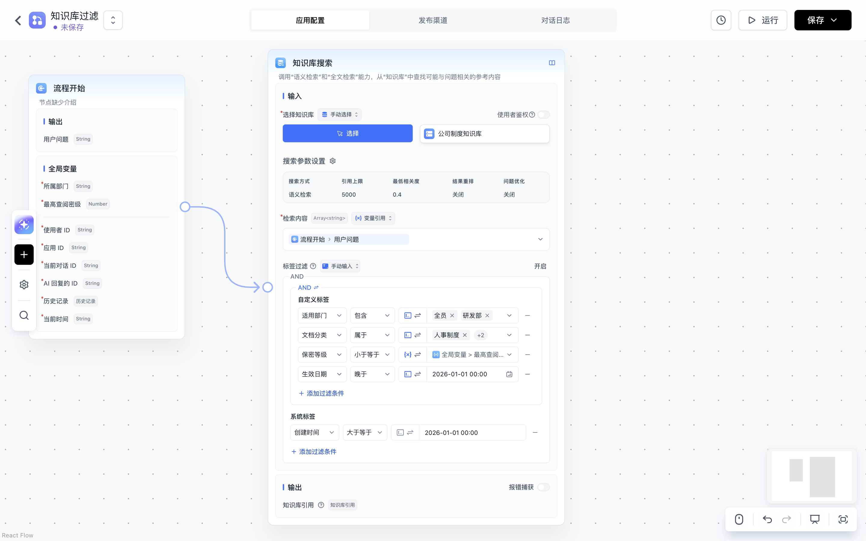Screen dimensions: 866x541
Task: Click the redo arrow icon
Action: (787, 519)
